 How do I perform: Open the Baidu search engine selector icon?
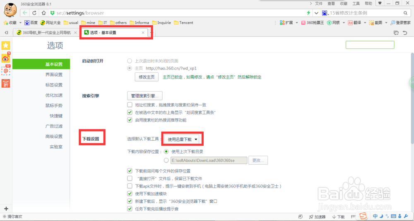pyautogui.click(x=325, y=13)
